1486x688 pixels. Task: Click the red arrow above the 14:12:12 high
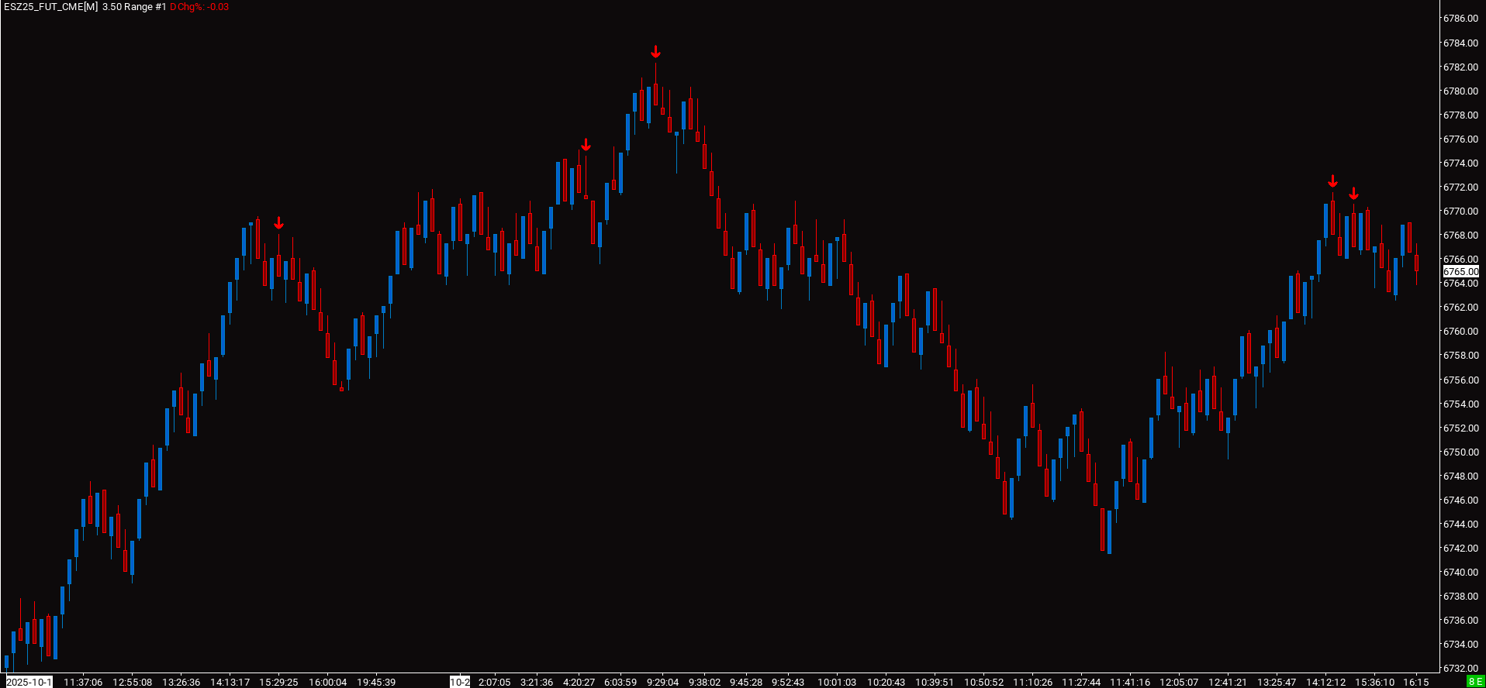1332,181
